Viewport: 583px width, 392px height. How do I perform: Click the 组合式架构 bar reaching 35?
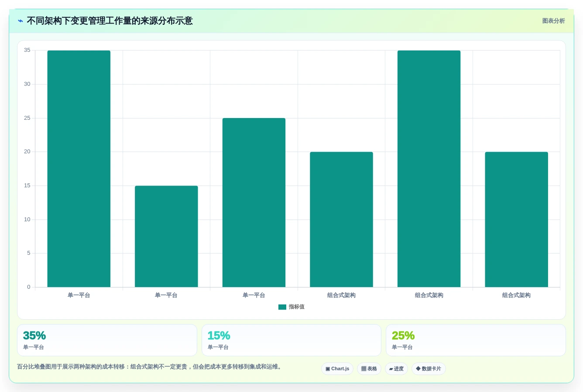point(429,169)
